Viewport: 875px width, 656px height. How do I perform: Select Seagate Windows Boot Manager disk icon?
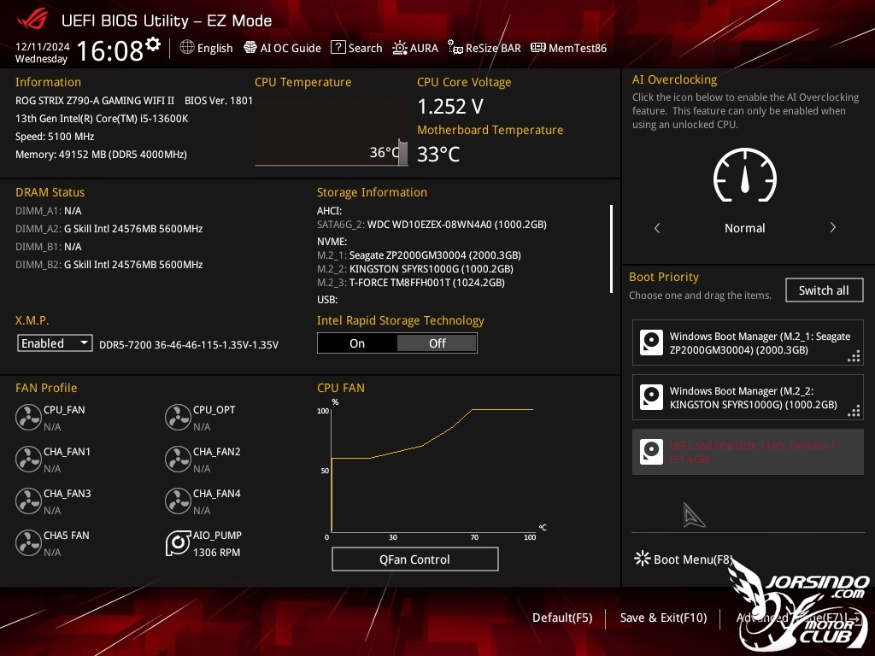click(x=651, y=343)
